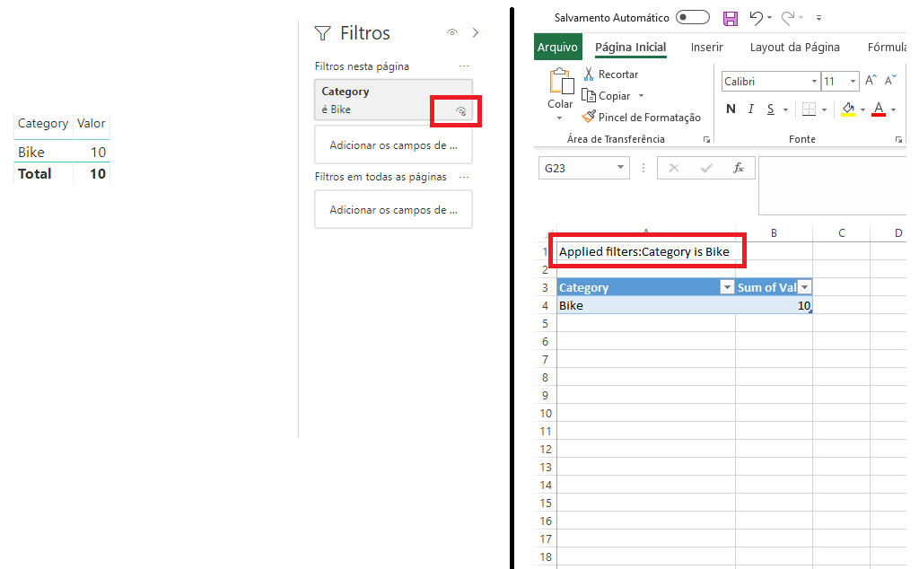Click Adicionar os campos under Filtros em todas as páginas
The image size is (919, 569).
[x=393, y=209]
